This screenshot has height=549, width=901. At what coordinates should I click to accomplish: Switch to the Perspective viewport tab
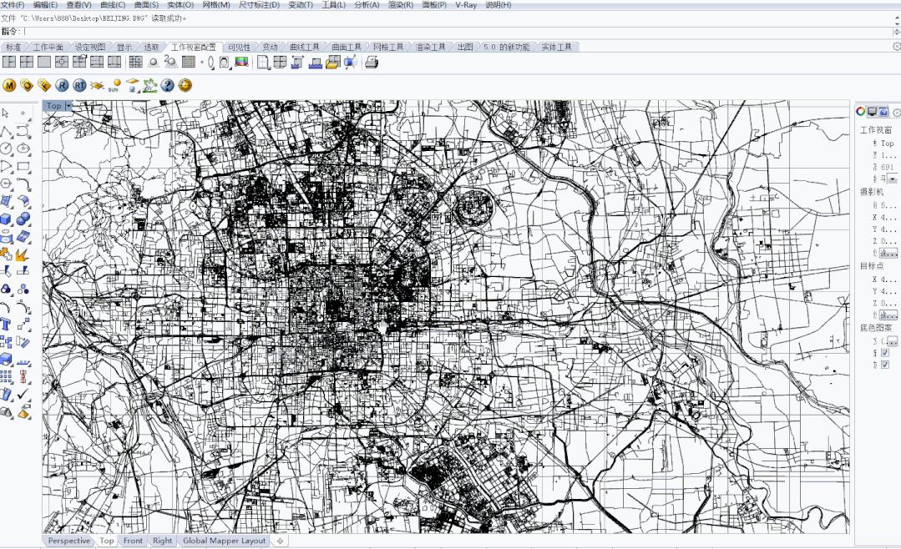(x=68, y=541)
